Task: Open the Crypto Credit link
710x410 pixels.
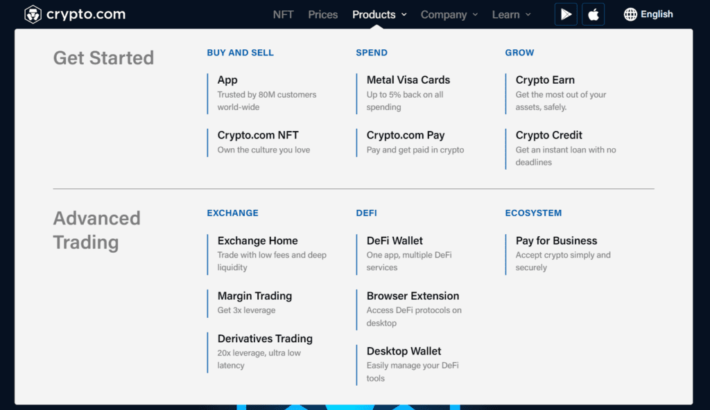Action: pos(549,135)
